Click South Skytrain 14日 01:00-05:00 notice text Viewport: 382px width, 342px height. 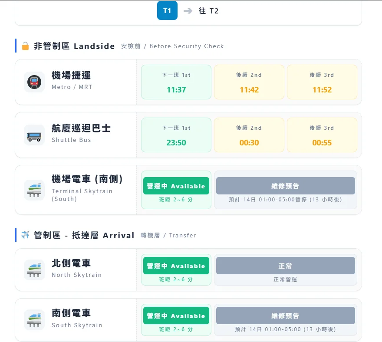click(285, 329)
